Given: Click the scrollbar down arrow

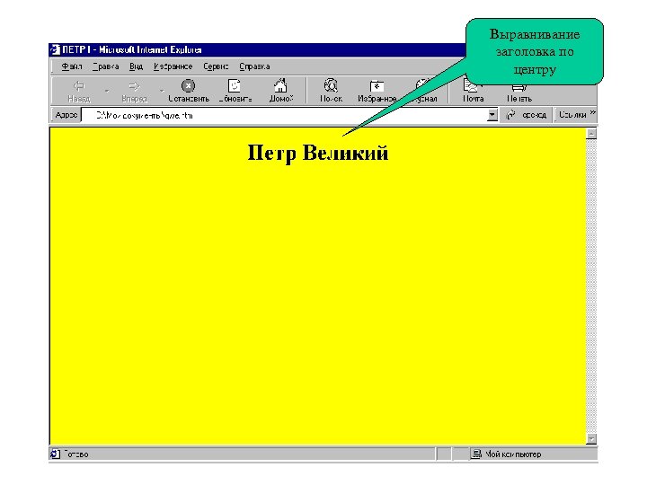Looking at the screenshot, I should pyautogui.click(x=591, y=439).
